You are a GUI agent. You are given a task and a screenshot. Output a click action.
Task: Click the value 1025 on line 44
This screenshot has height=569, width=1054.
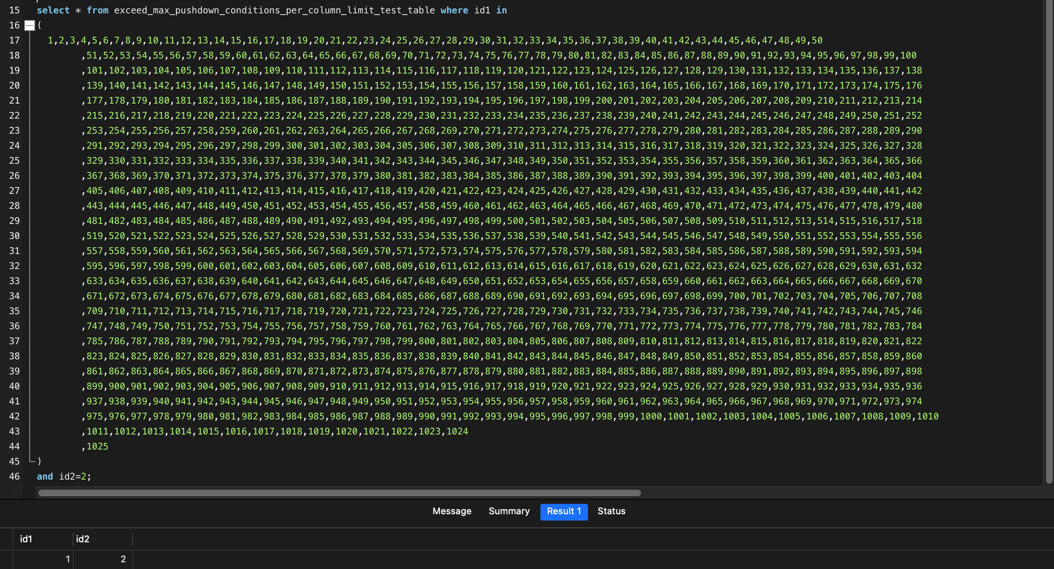coord(97,447)
